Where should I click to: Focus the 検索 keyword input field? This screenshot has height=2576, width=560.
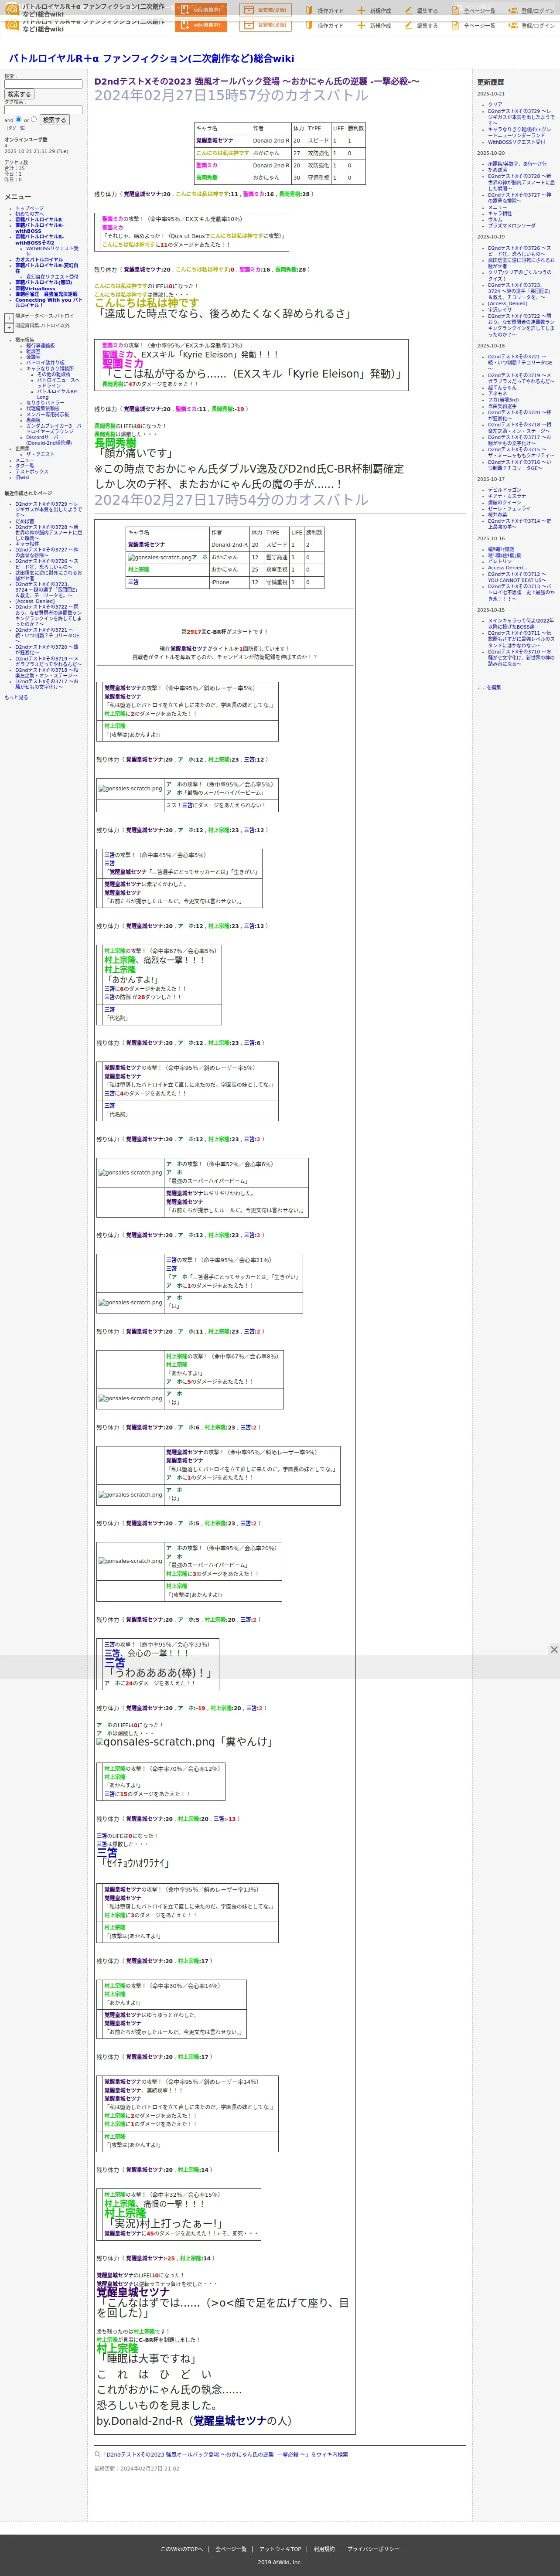(43, 84)
